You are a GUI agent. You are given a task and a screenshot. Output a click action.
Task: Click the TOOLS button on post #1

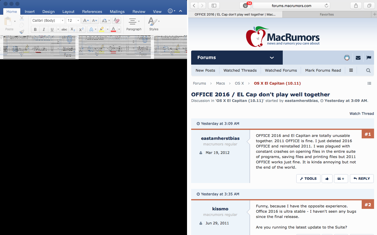tap(308, 179)
